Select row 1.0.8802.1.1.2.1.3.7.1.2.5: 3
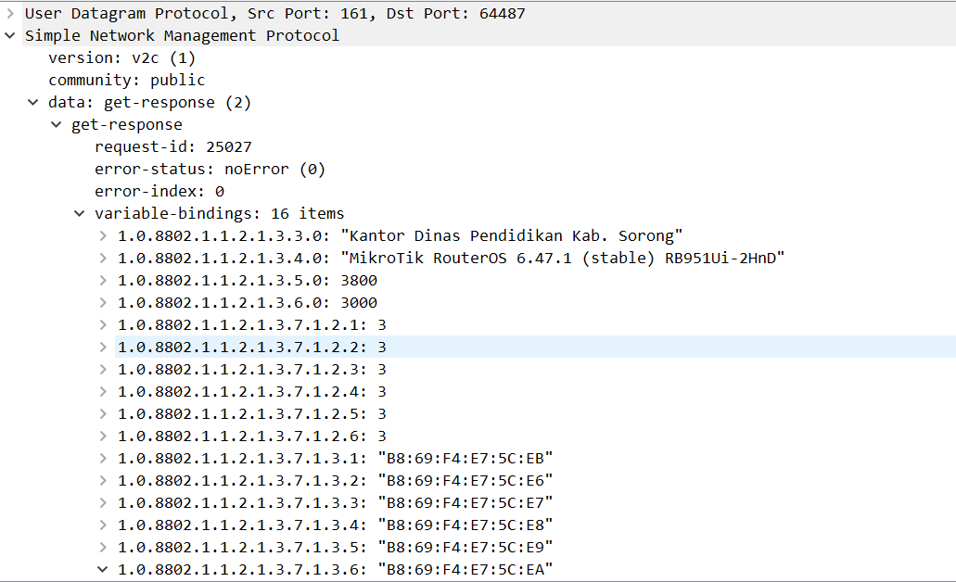This screenshot has height=582, width=956. (x=252, y=414)
